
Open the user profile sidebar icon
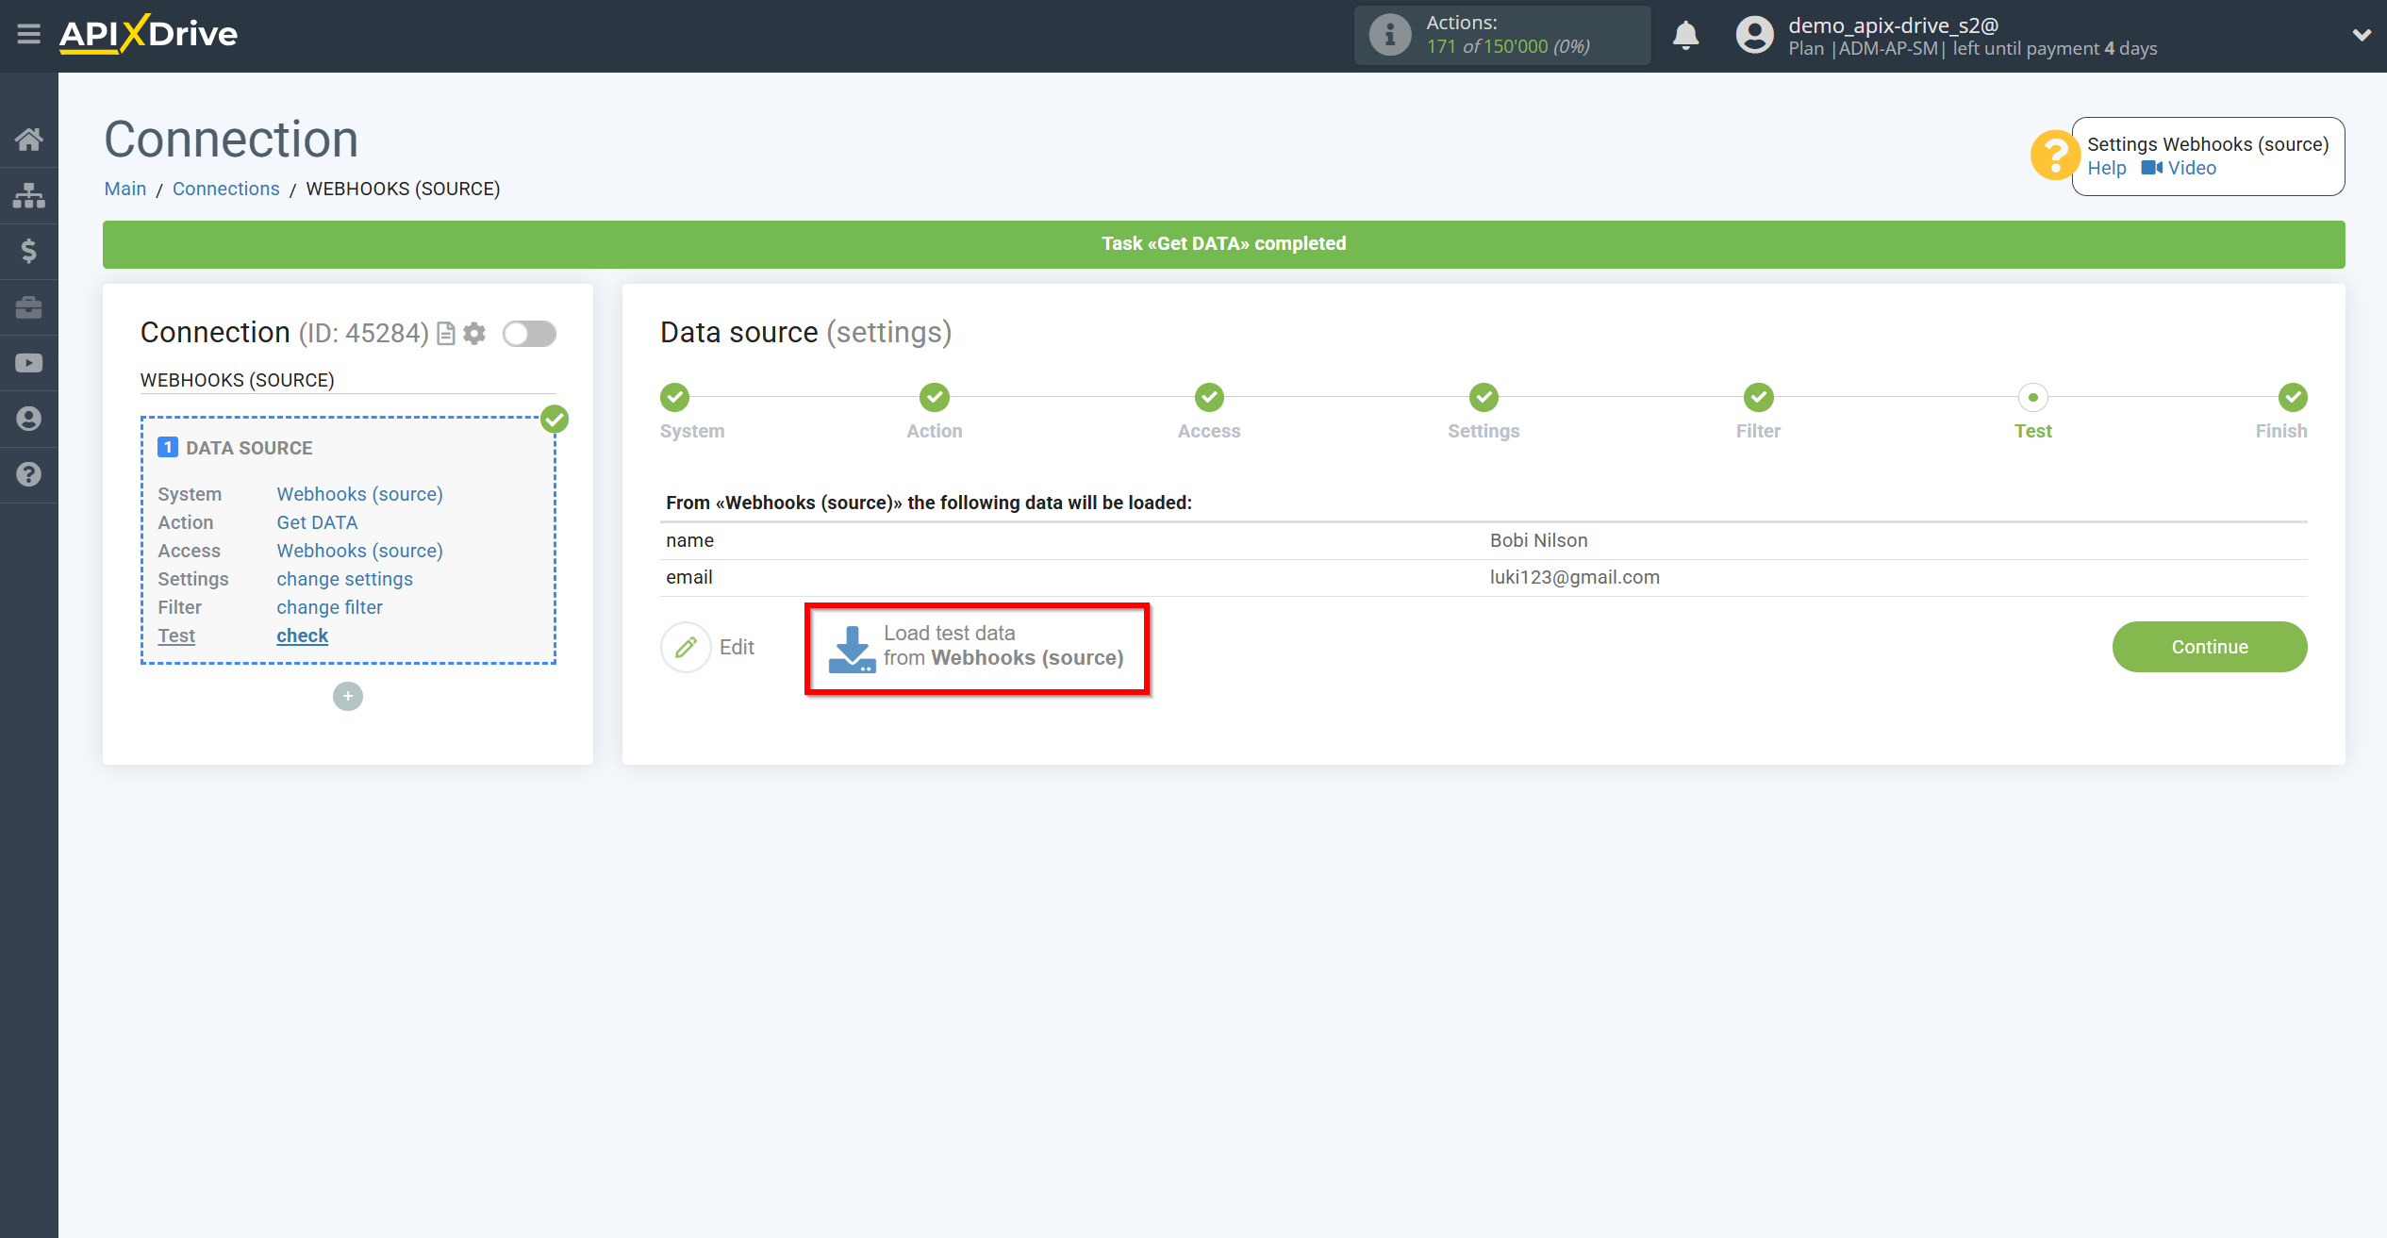(28, 419)
